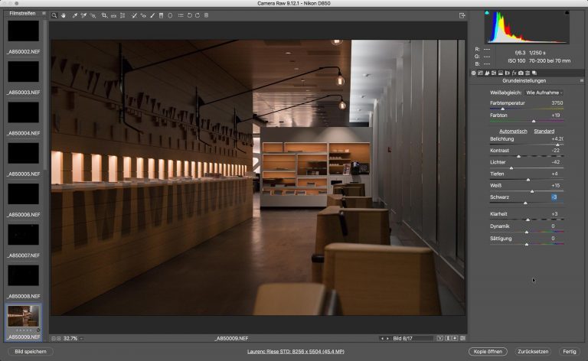Screen dimensions: 588x361
Task: Click the Farbton slider
Action: [527, 121]
